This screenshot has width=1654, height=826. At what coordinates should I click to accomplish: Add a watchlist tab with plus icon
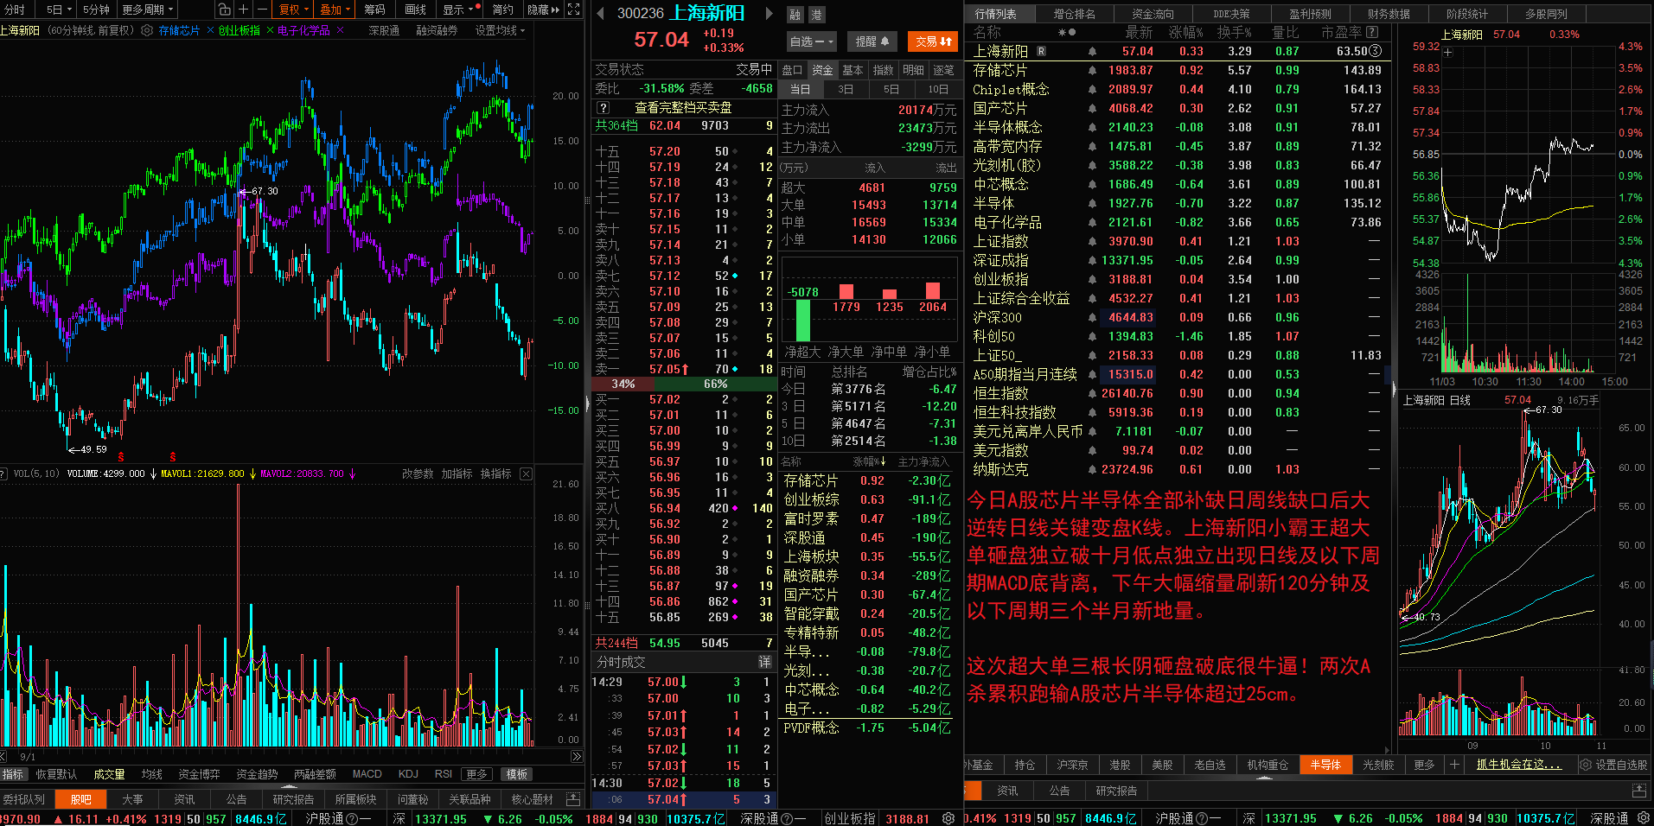pyautogui.click(x=1454, y=765)
